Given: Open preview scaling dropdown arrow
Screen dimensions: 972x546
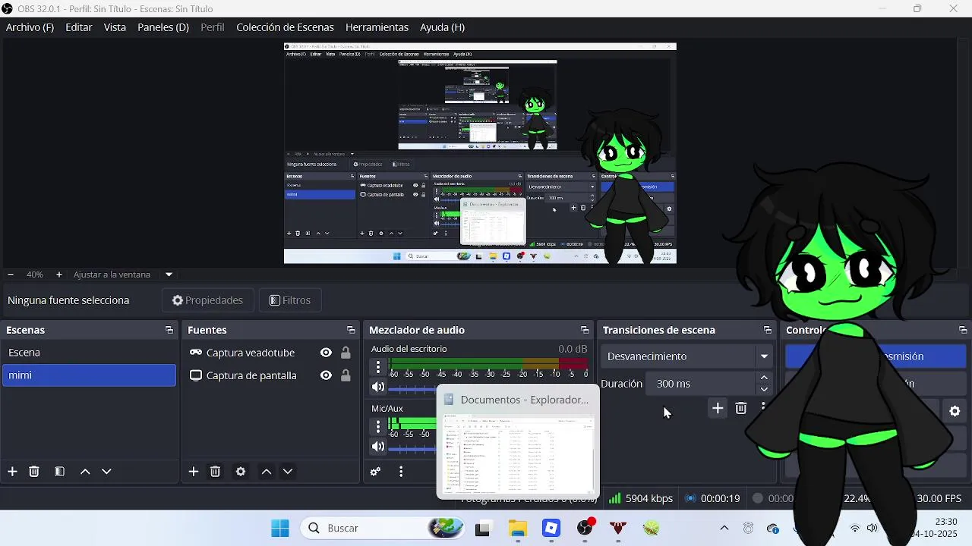Looking at the screenshot, I should coord(169,275).
